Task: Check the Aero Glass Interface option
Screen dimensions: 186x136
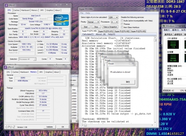Action: pyautogui.click(x=122, y=27)
